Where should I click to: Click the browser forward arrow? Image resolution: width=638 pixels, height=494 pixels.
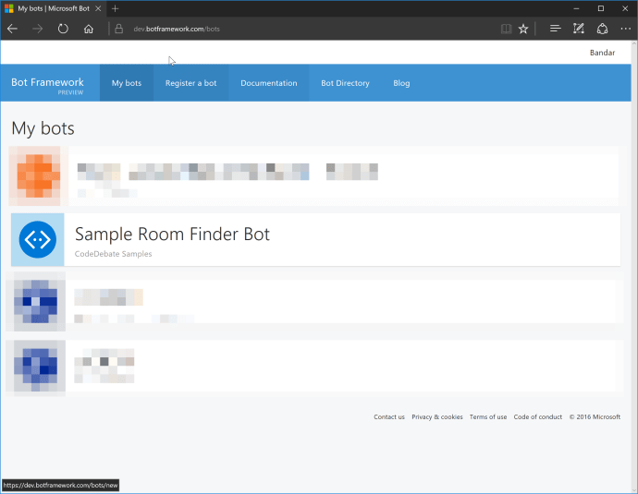37,29
